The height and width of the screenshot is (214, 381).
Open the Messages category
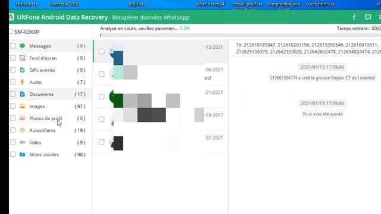tap(50, 46)
